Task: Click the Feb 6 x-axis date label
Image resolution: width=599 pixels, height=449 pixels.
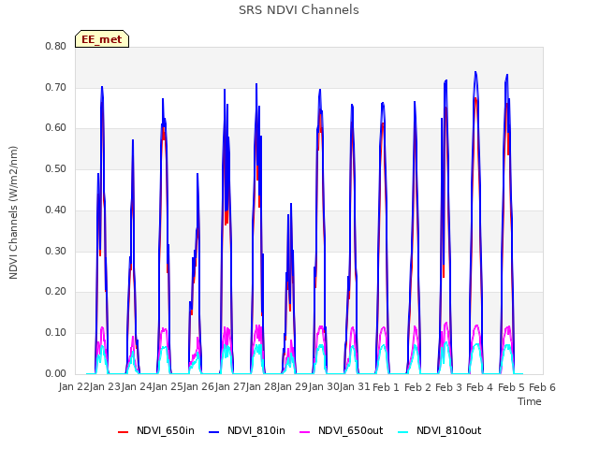Action: pyautogui.click(x=542, y=387)
